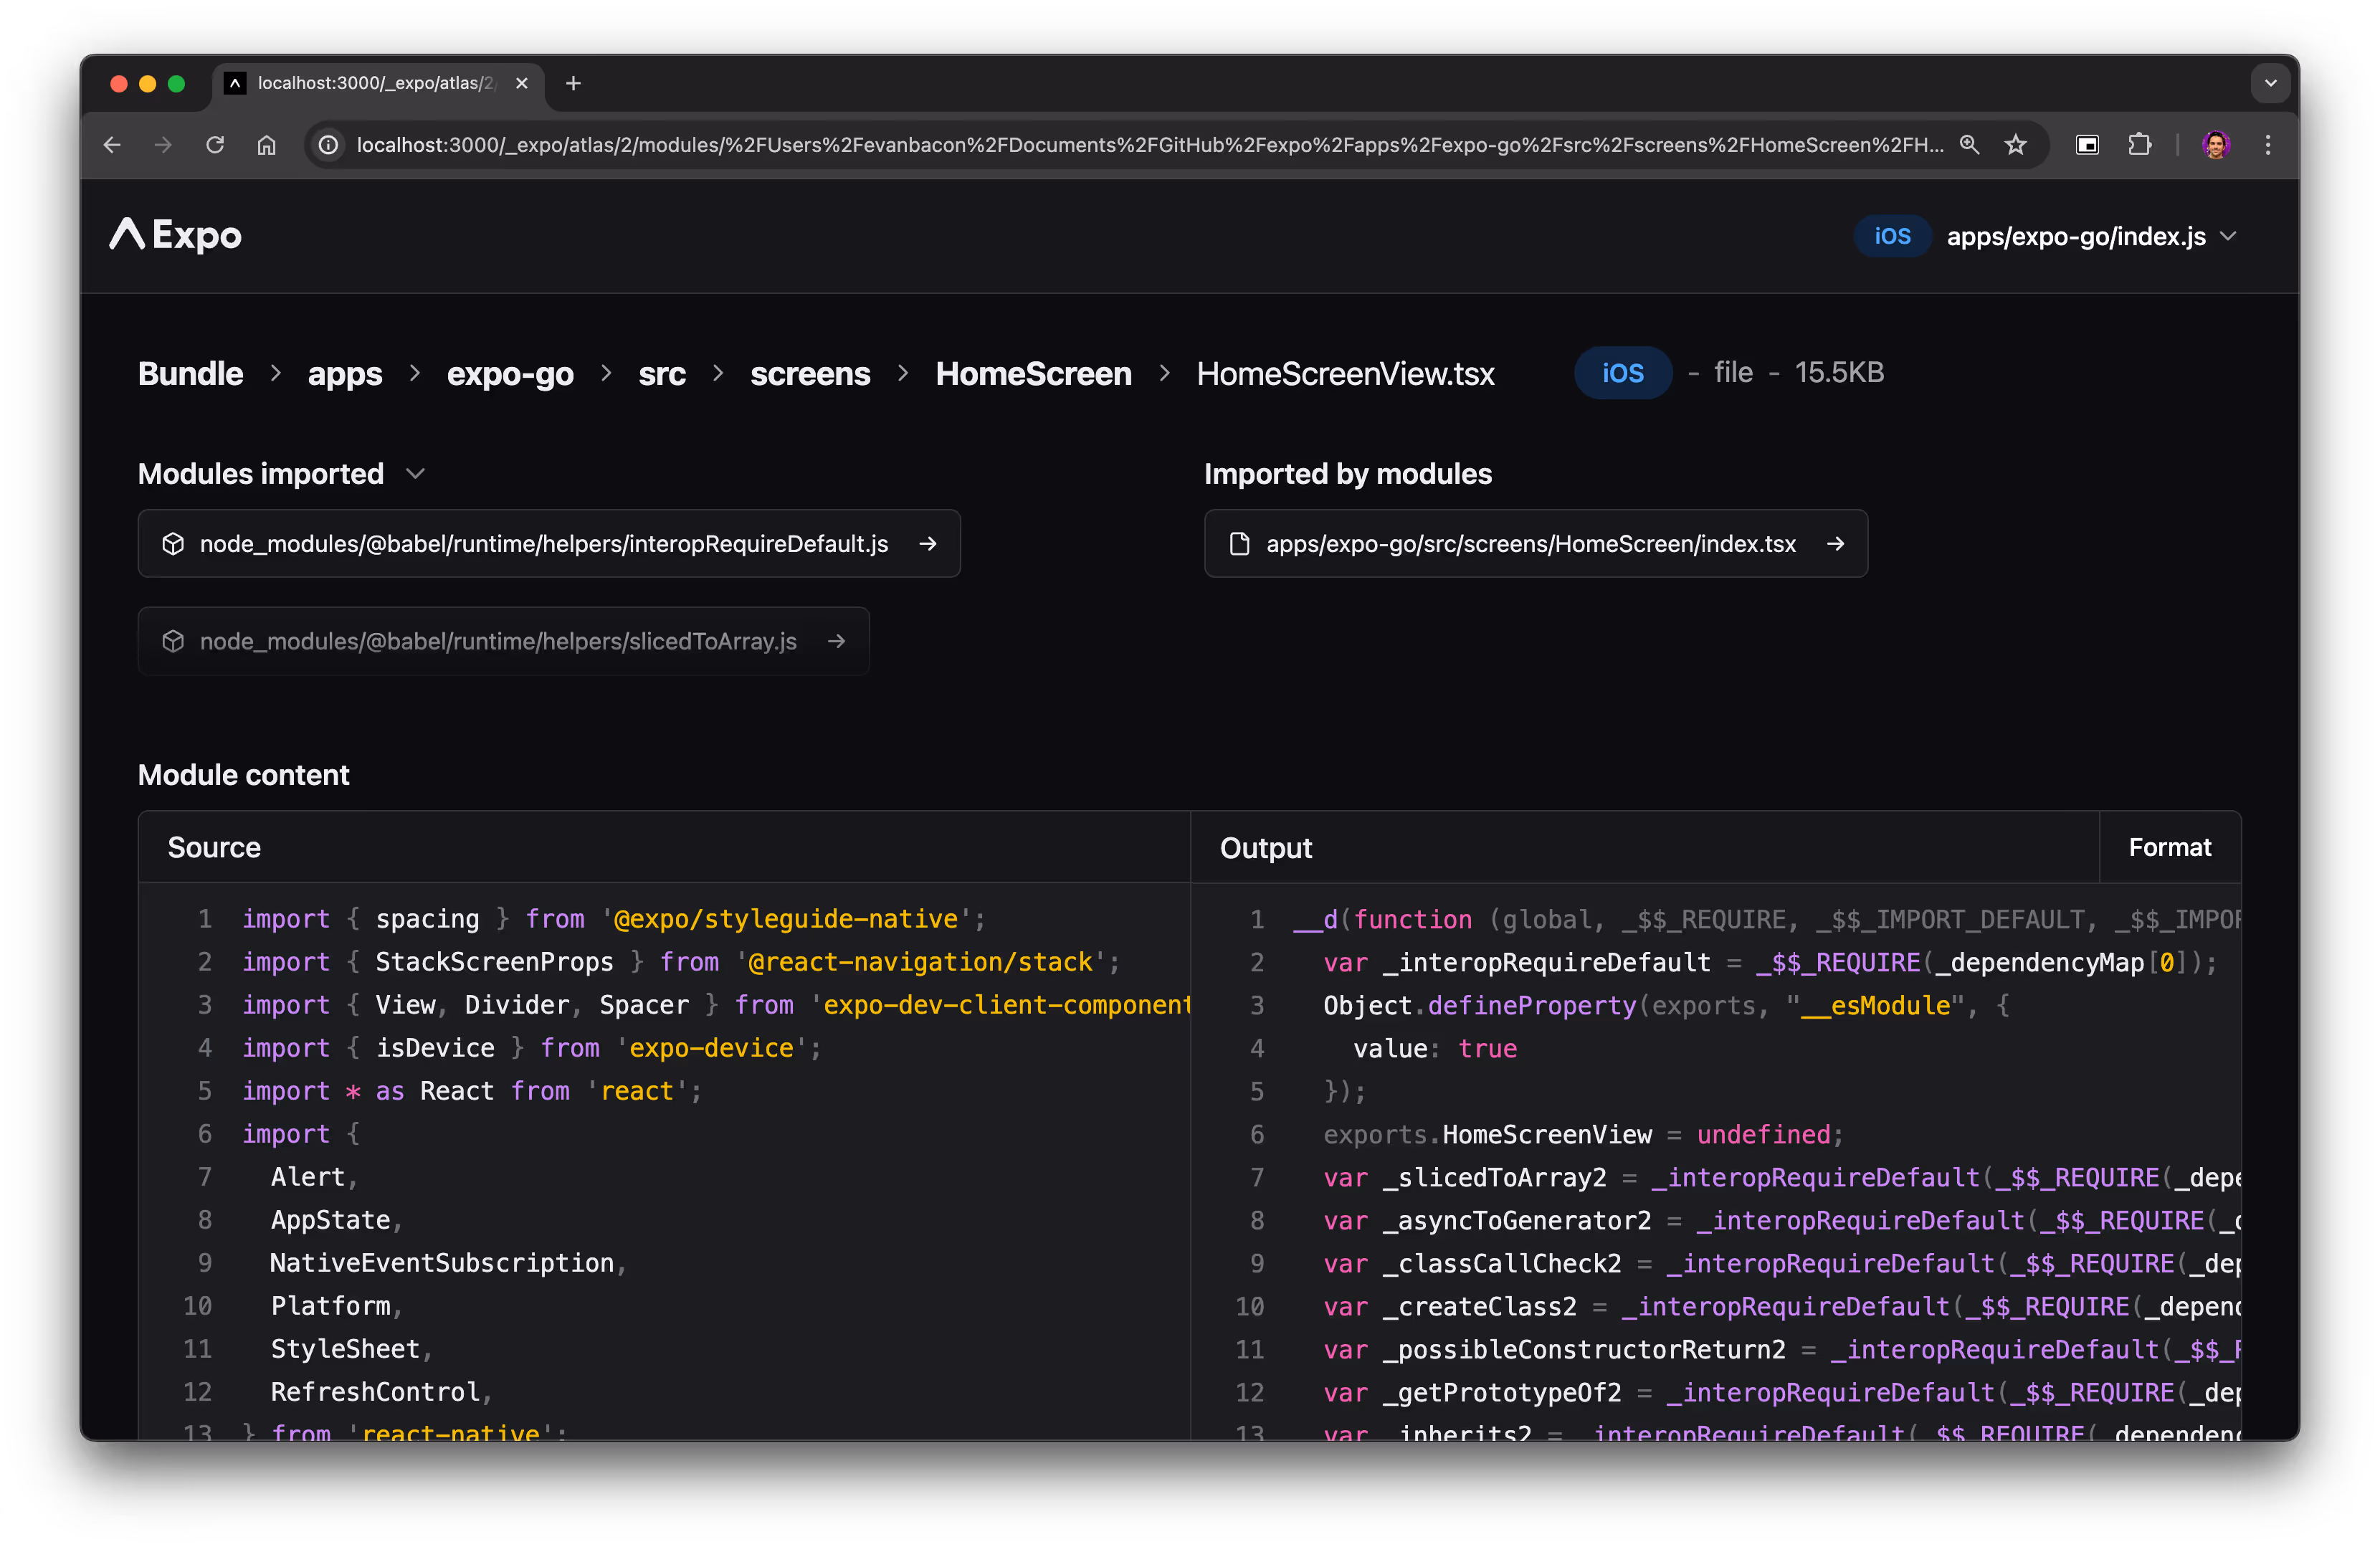Open a new browser tab

[573, 83]
